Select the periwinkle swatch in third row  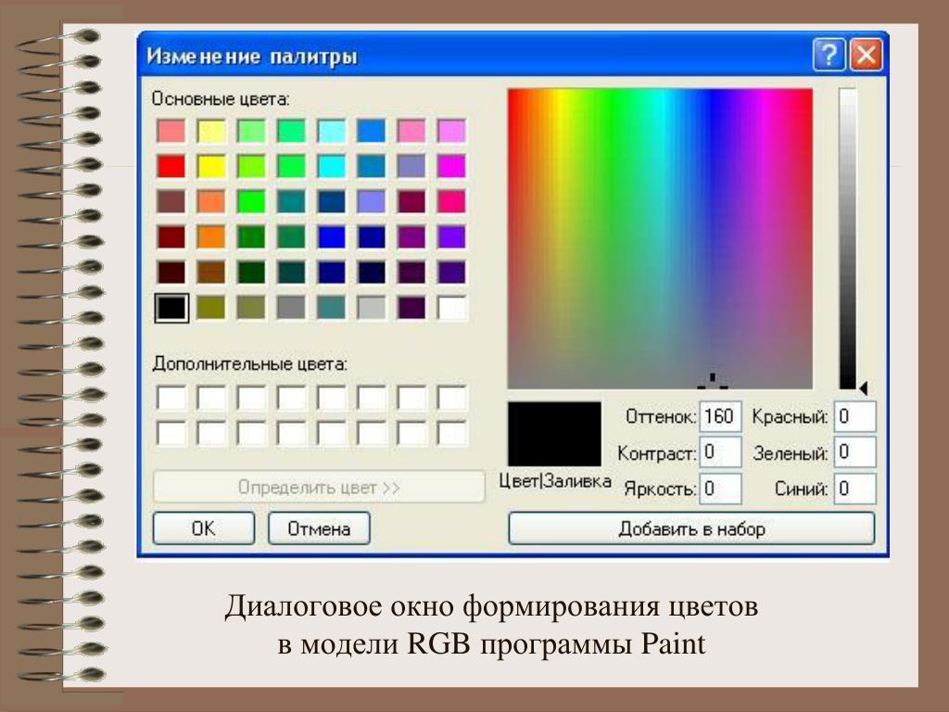(x=372, y=201)
